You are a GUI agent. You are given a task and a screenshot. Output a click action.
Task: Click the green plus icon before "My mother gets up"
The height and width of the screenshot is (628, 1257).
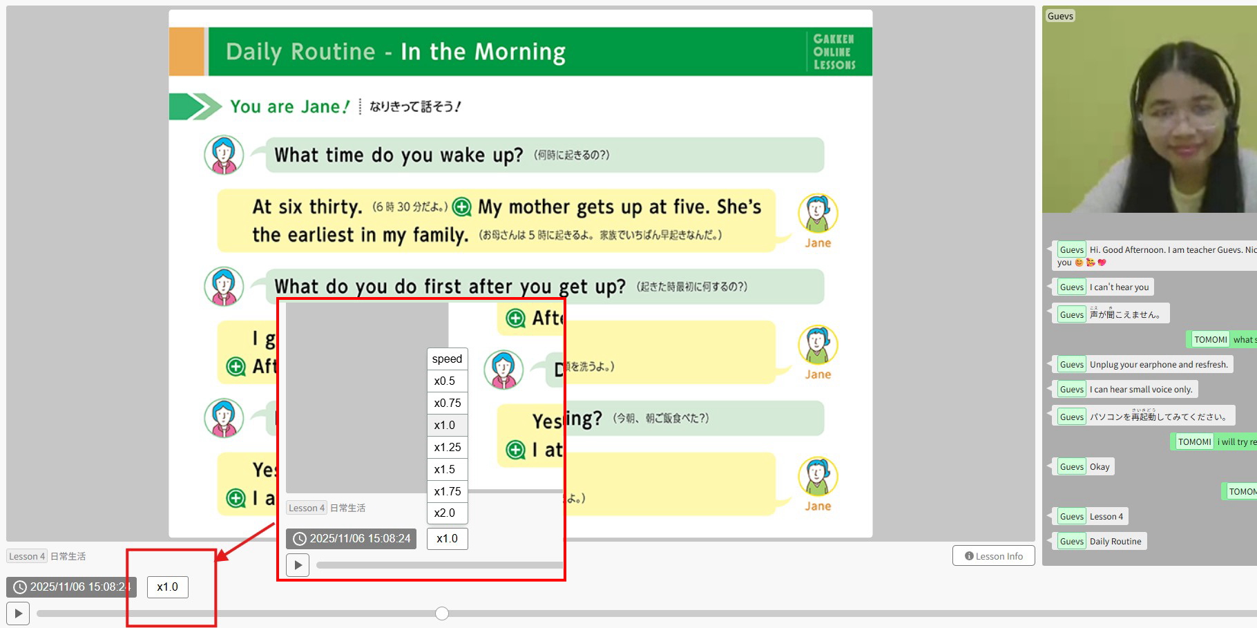[x=461, y=207]
